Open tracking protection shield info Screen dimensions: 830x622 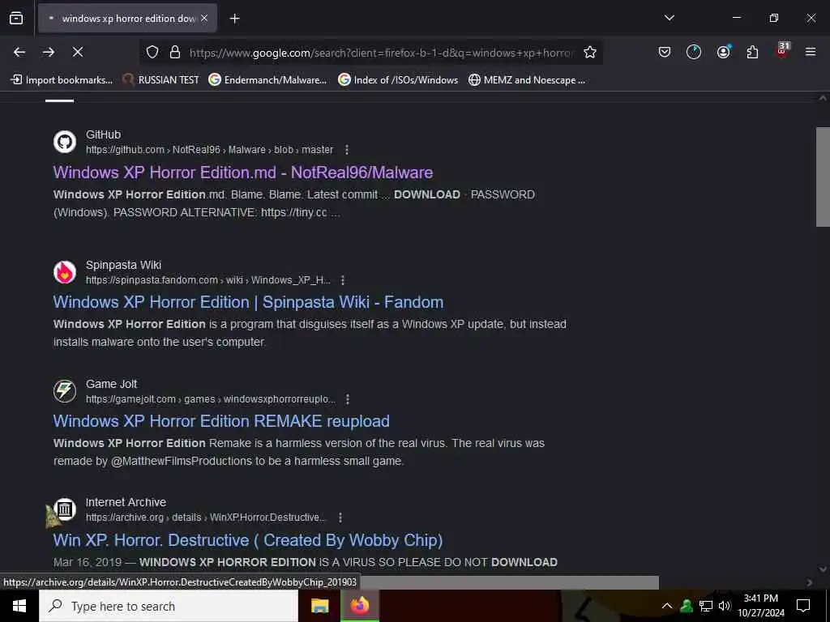(x=152, y=52)
